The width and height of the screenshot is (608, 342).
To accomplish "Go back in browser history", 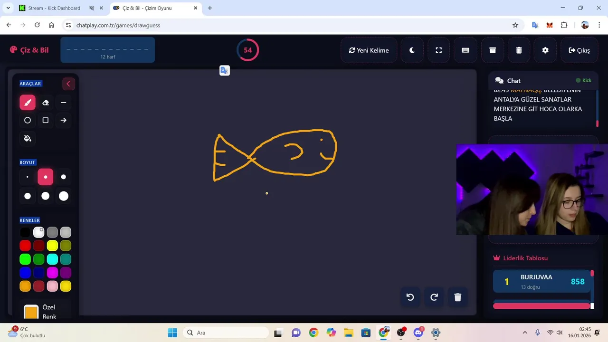I will (x=9, y=25).
